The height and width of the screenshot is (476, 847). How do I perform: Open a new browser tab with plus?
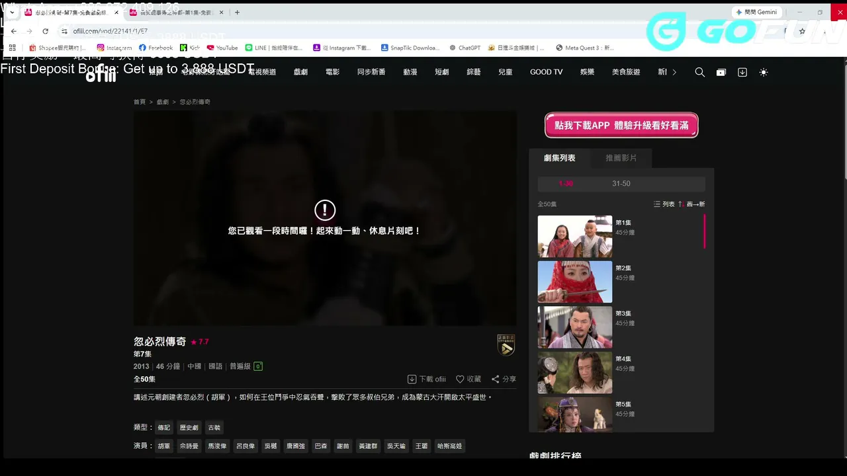point(237,12)
